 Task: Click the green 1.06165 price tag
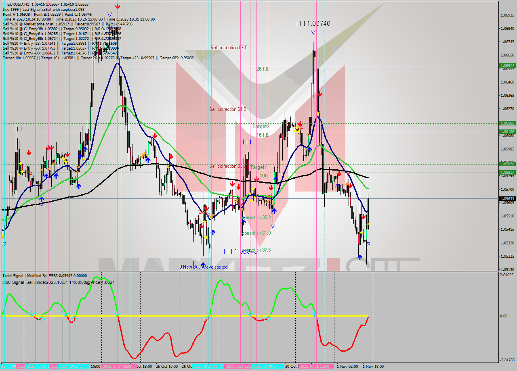tap(507, 123)
